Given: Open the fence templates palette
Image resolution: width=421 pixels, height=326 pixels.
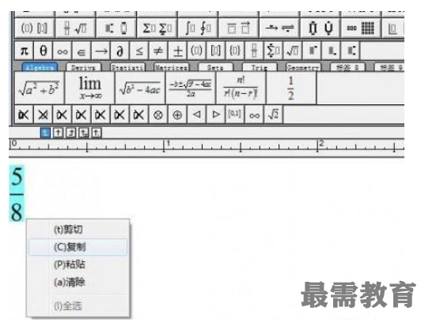Looking at the screenshot, I should 35,28.
